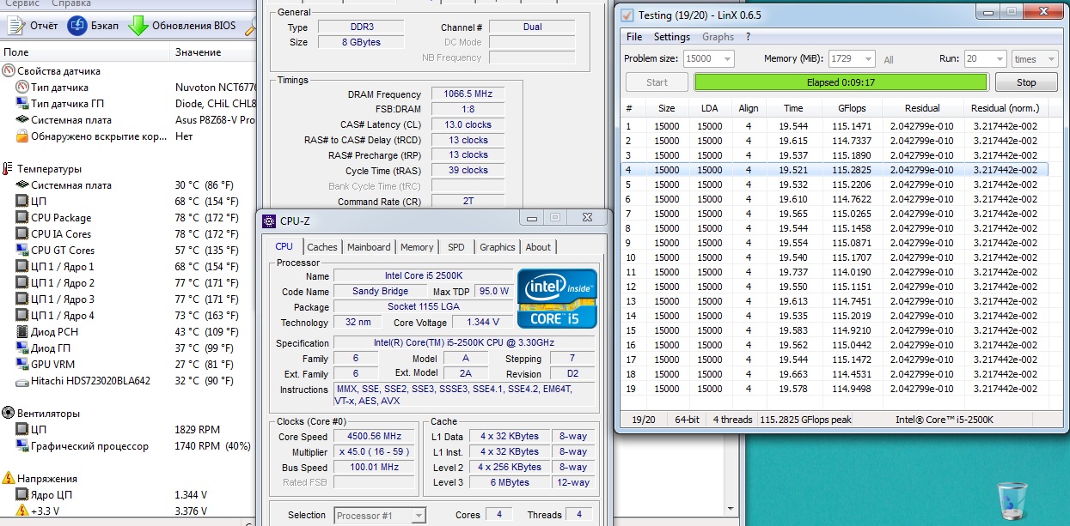Viewport: 1070px width, 526px height.
Task: Click the Hitachi hard drive icon
Action: (22, 381)
